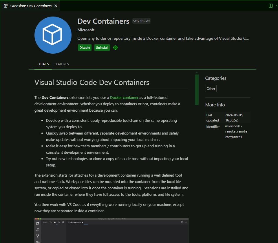Click the "Visual Studio Code Dev Containers" heading

(x=92, y=82)
